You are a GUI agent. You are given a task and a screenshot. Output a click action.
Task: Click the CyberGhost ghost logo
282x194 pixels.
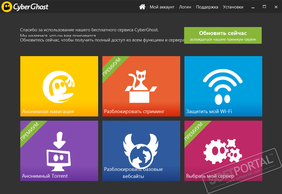(7, 7)
